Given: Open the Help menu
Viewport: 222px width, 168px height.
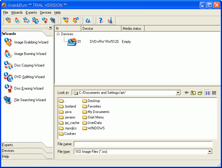Looking at the screenshot, I should pyautogui.click(x=58, y=12).
